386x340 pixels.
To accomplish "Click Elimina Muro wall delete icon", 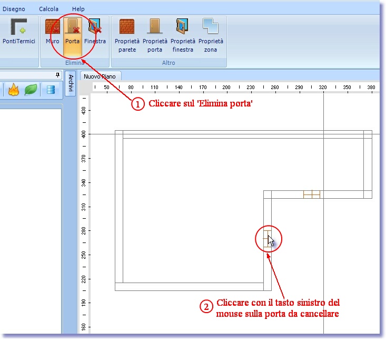I will coord(53,31).
